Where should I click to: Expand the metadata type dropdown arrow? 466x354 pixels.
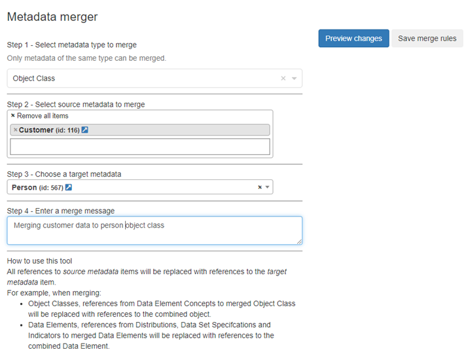295,79
